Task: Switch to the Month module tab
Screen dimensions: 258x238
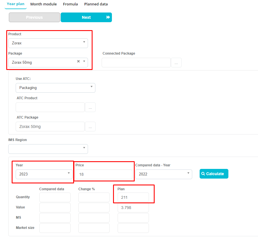Action: point(44,4)
